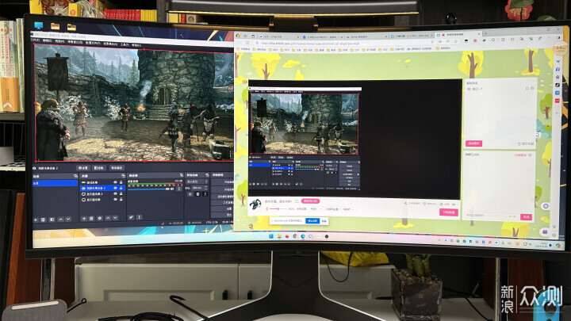Lock toggle for first source in list
The width and height of the screenshot is (571, 321).
(x=121, y=182)
